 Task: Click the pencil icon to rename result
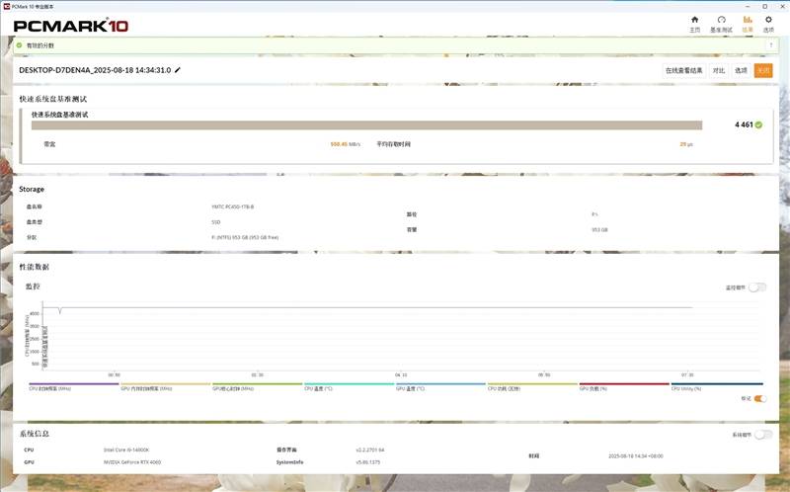pyautogui.click(x=178, y=70)
